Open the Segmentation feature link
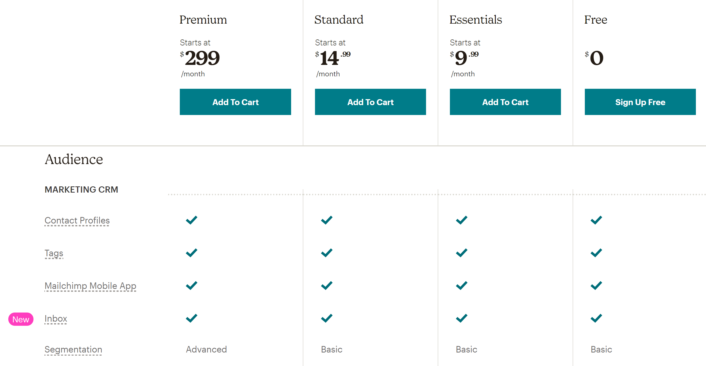The height and width of the screenshot is (366, 706). pos(73,349)
